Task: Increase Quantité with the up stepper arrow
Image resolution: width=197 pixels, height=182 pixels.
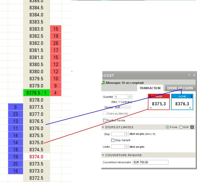Action: [x=130, y=96]
